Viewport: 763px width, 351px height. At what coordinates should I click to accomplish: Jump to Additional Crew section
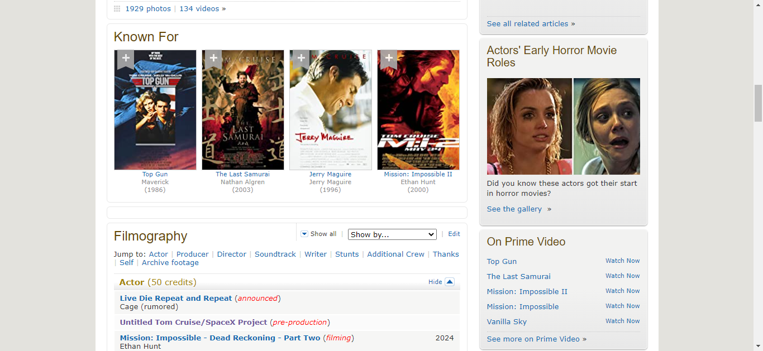coord(395,254)
